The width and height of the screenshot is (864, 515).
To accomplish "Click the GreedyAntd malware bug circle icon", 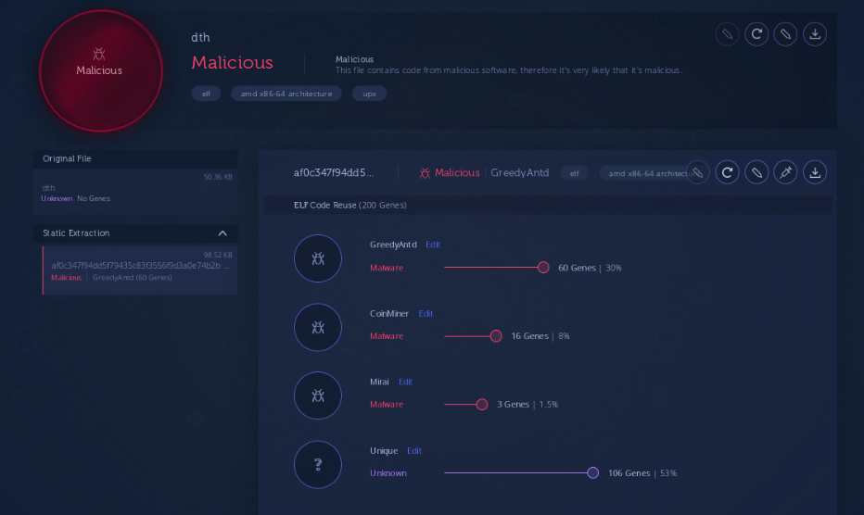I will [x=317, y=258].
